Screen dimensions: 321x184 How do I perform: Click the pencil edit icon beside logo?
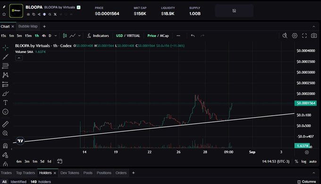tap(4, 7)
